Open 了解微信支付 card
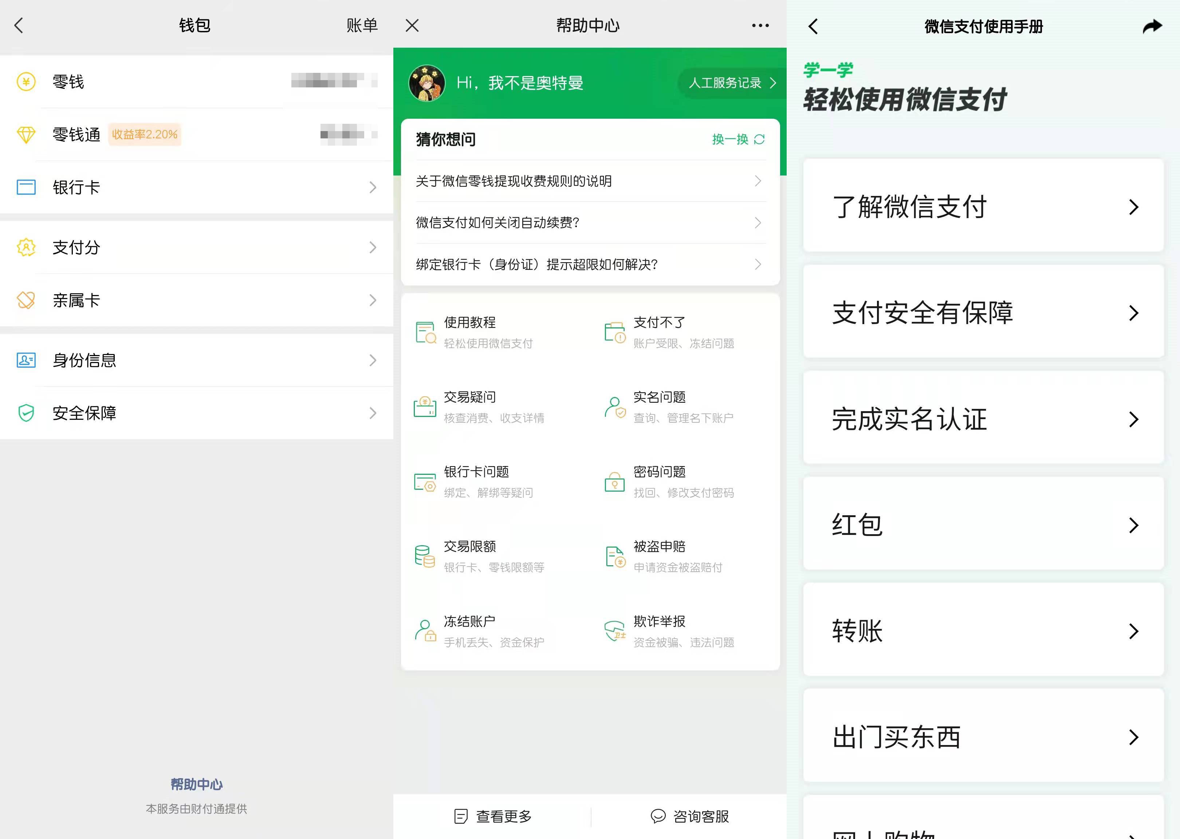Viewport: 1180px width, 839px height. coord(983,206)
